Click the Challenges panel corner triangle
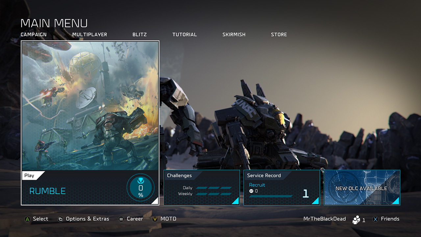The image size is (421, 237). click(x=236, y=201)
